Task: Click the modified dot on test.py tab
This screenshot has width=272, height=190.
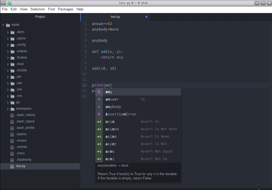Action: (146, 17)
